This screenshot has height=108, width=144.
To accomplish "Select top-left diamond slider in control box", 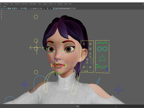I will 84,44.
